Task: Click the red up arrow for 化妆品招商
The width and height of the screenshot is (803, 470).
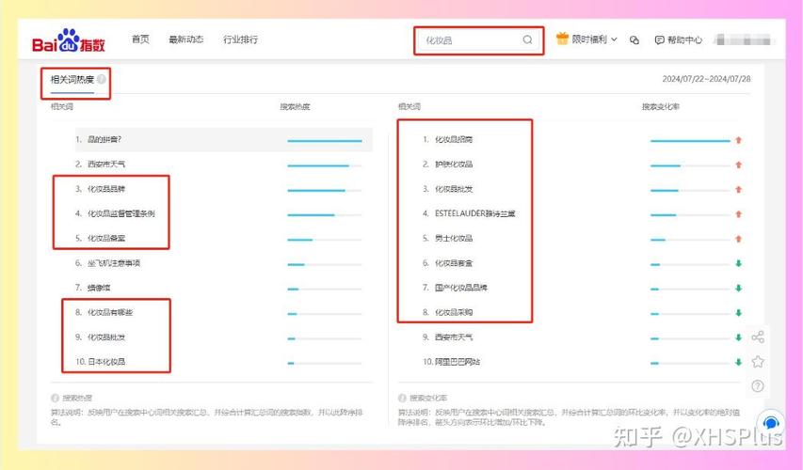Action: (738, 140)
